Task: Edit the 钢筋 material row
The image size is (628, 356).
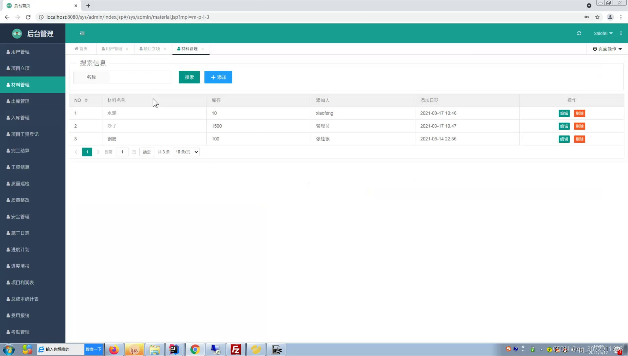Action: coord(564,139)
